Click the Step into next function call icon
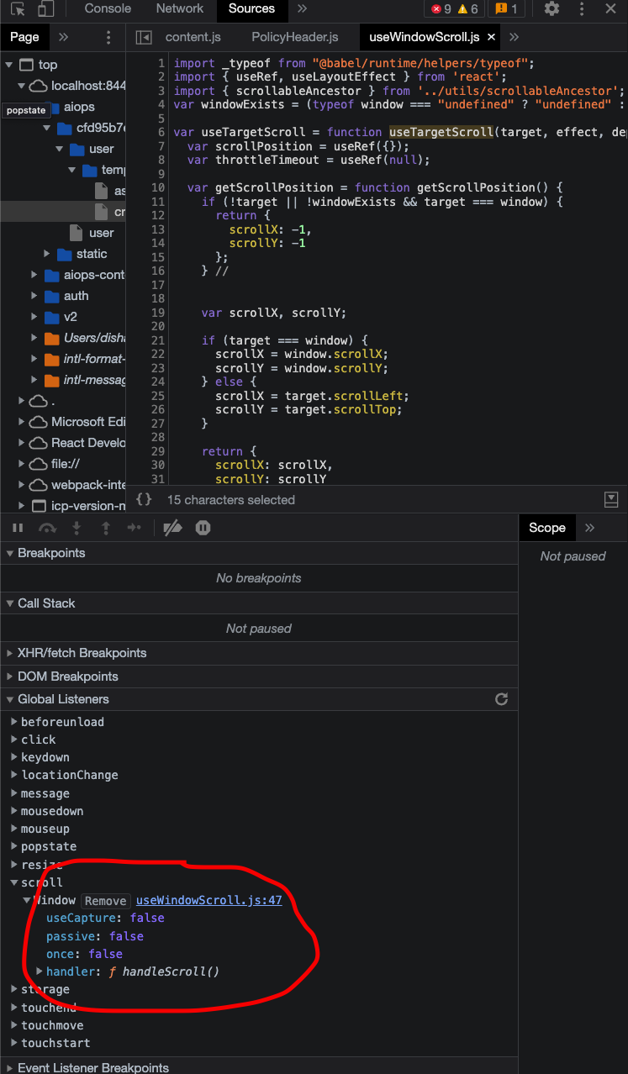Viewport: 628px width, 1074px height. point(77,528)
